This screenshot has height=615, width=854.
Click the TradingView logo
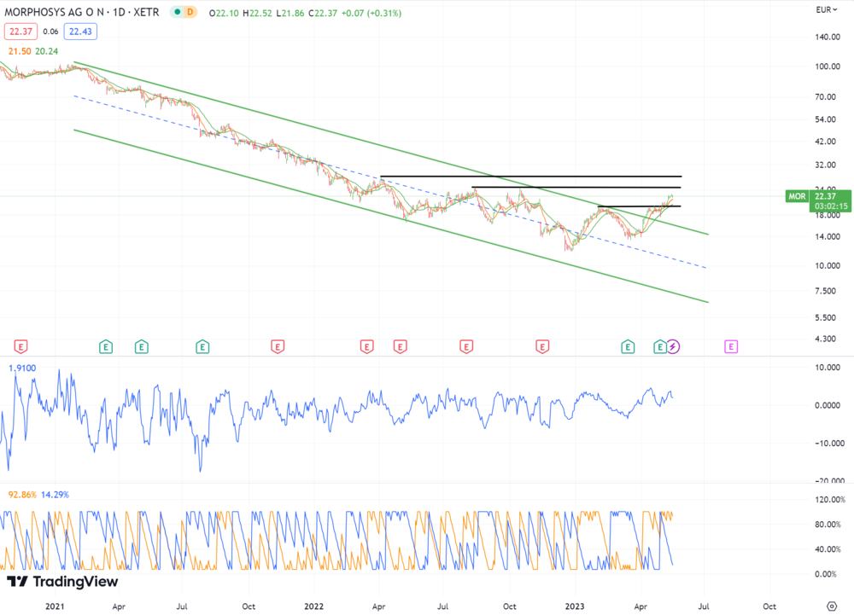(x=62, y=581)
